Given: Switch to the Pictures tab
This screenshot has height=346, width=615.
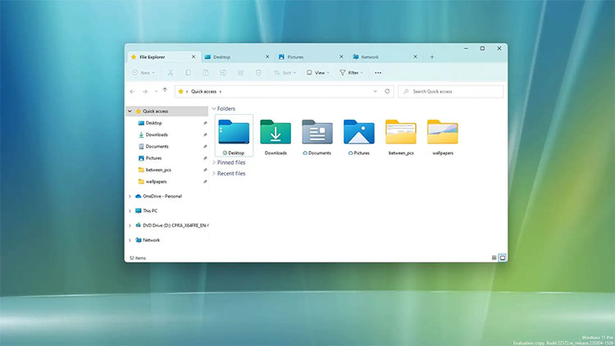Looking at the screenshot, I should (311, 57).
